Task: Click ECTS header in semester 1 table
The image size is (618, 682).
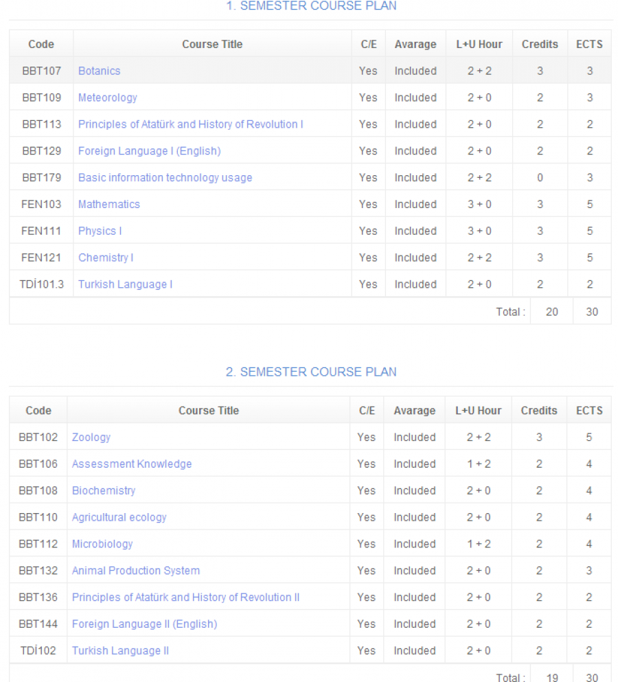Action: coord(589,45)
